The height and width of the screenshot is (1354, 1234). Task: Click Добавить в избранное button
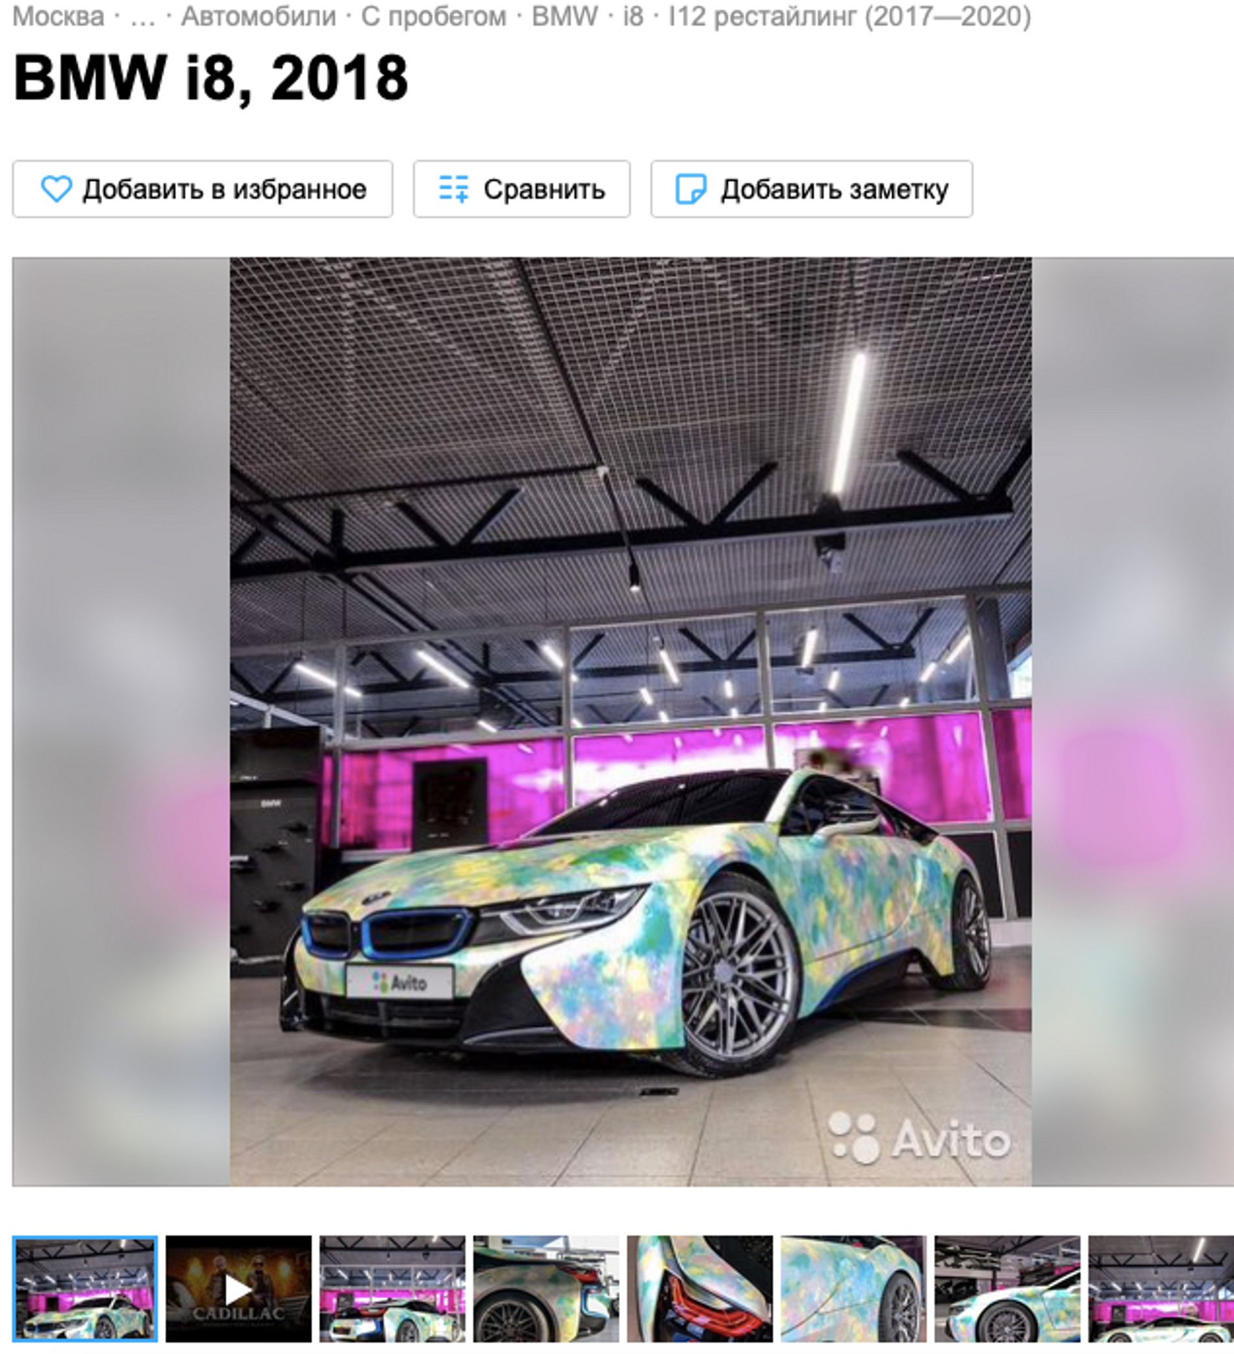click(x=202, y=189)
